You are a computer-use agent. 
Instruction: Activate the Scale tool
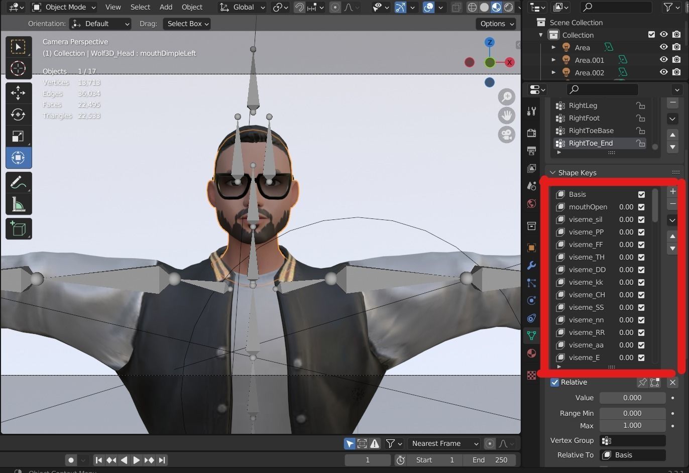pos(19,136)
